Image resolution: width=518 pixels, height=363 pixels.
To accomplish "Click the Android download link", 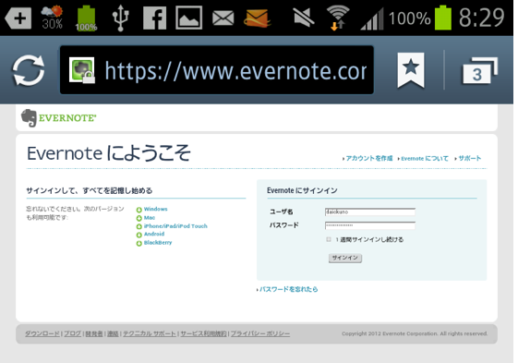I will click(154, 234).
